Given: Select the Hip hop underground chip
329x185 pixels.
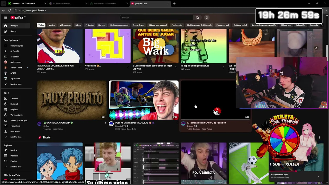Looking at the screenshot, I should (119, 25).
